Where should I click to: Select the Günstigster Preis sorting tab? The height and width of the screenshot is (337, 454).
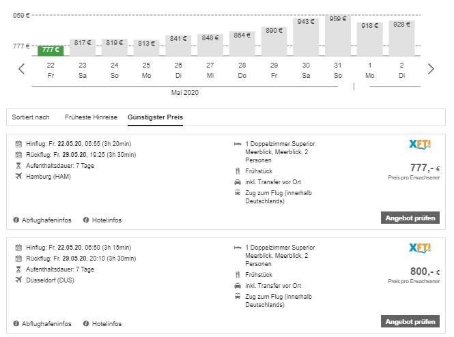(x=155, y=117)
